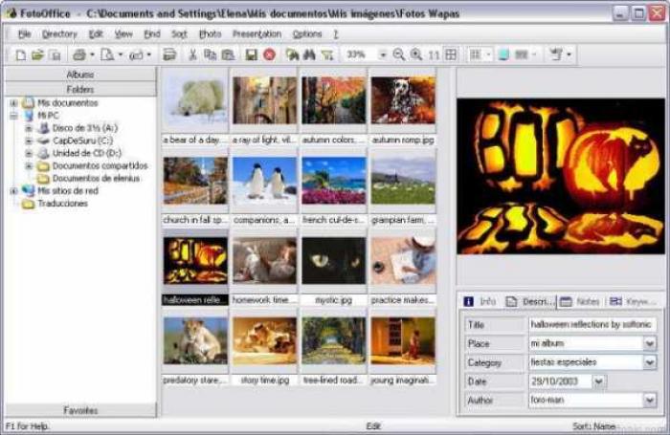Click the Save floppy disk icon
670x435 pixels.
coord(251,55)
